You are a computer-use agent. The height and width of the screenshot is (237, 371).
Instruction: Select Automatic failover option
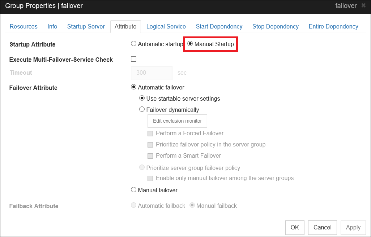[133, 87]
